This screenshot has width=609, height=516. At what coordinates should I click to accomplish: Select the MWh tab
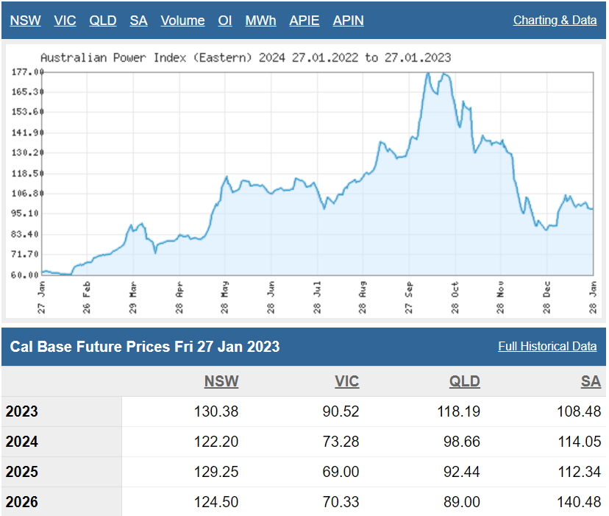[260, 21]
